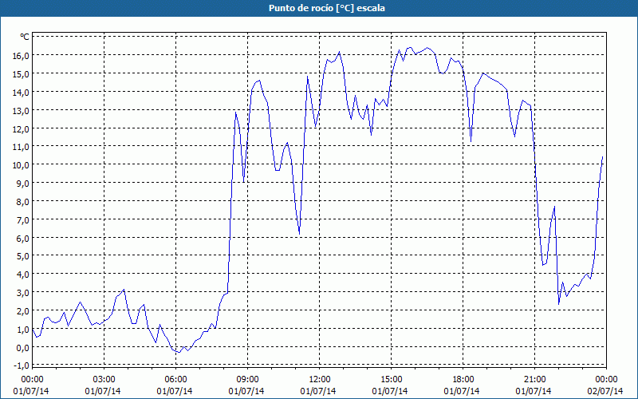Click the '00:00' time label above 02/07/14
Viewport: 638px width, 399px height.
[x=606, y=380]
